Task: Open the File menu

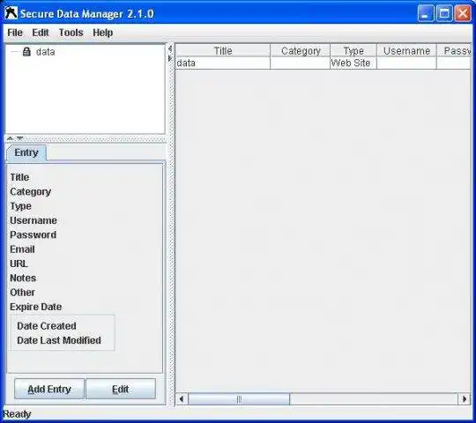Action: coord(15,33)
